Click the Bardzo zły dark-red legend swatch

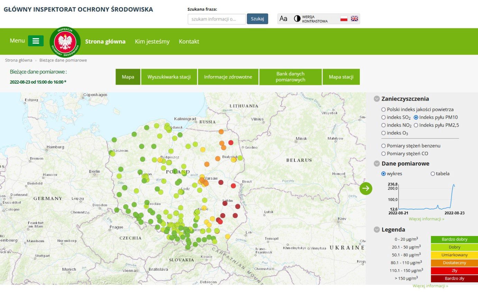click(x=454, y=279)
